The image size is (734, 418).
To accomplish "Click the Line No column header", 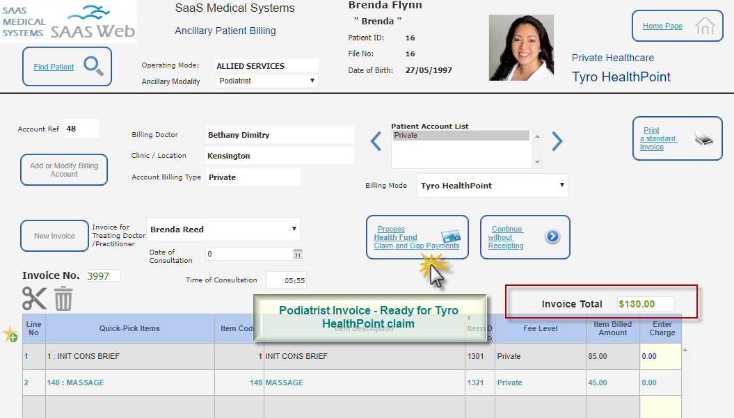I will pos(33,328).
